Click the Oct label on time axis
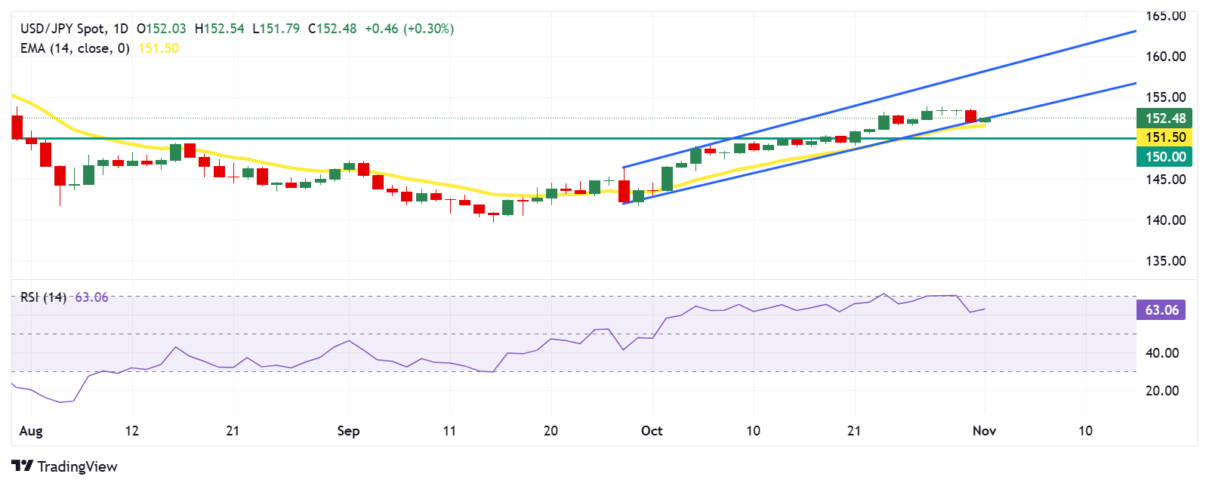 click(x=651, y=431)
